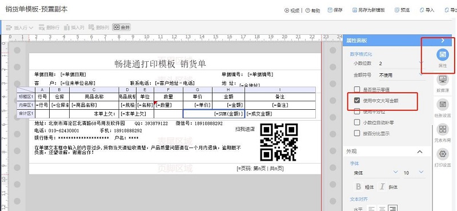
Task: Select the [=单价] content cell
Action: click(198, 105)
